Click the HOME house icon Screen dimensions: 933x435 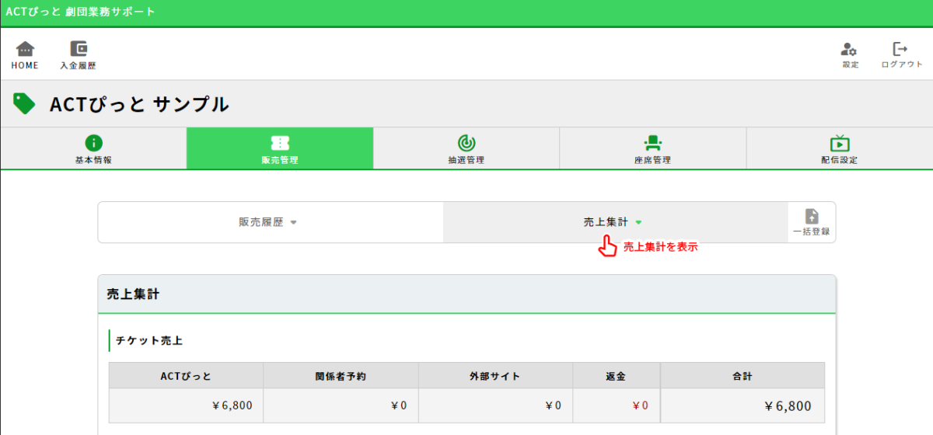coord(25,49)
